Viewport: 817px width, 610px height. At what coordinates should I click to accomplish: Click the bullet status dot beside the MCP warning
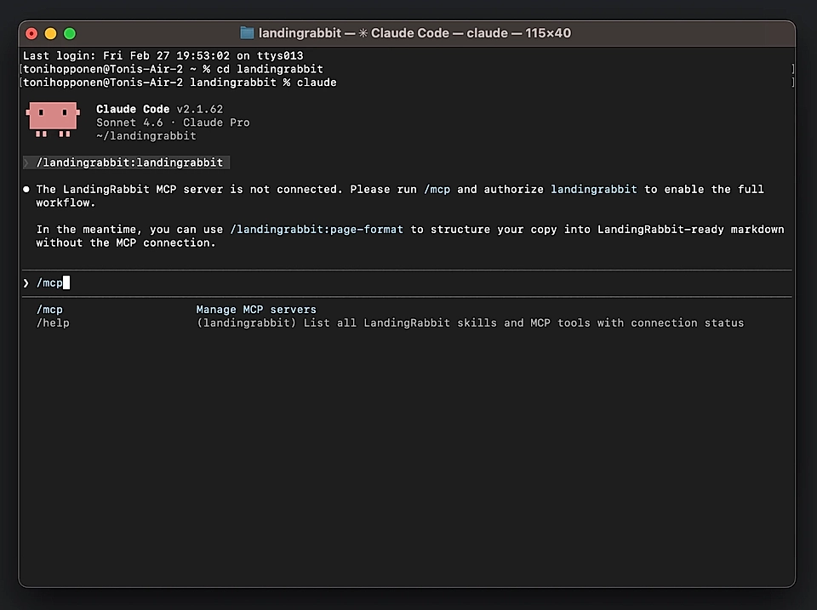point(26,189)
